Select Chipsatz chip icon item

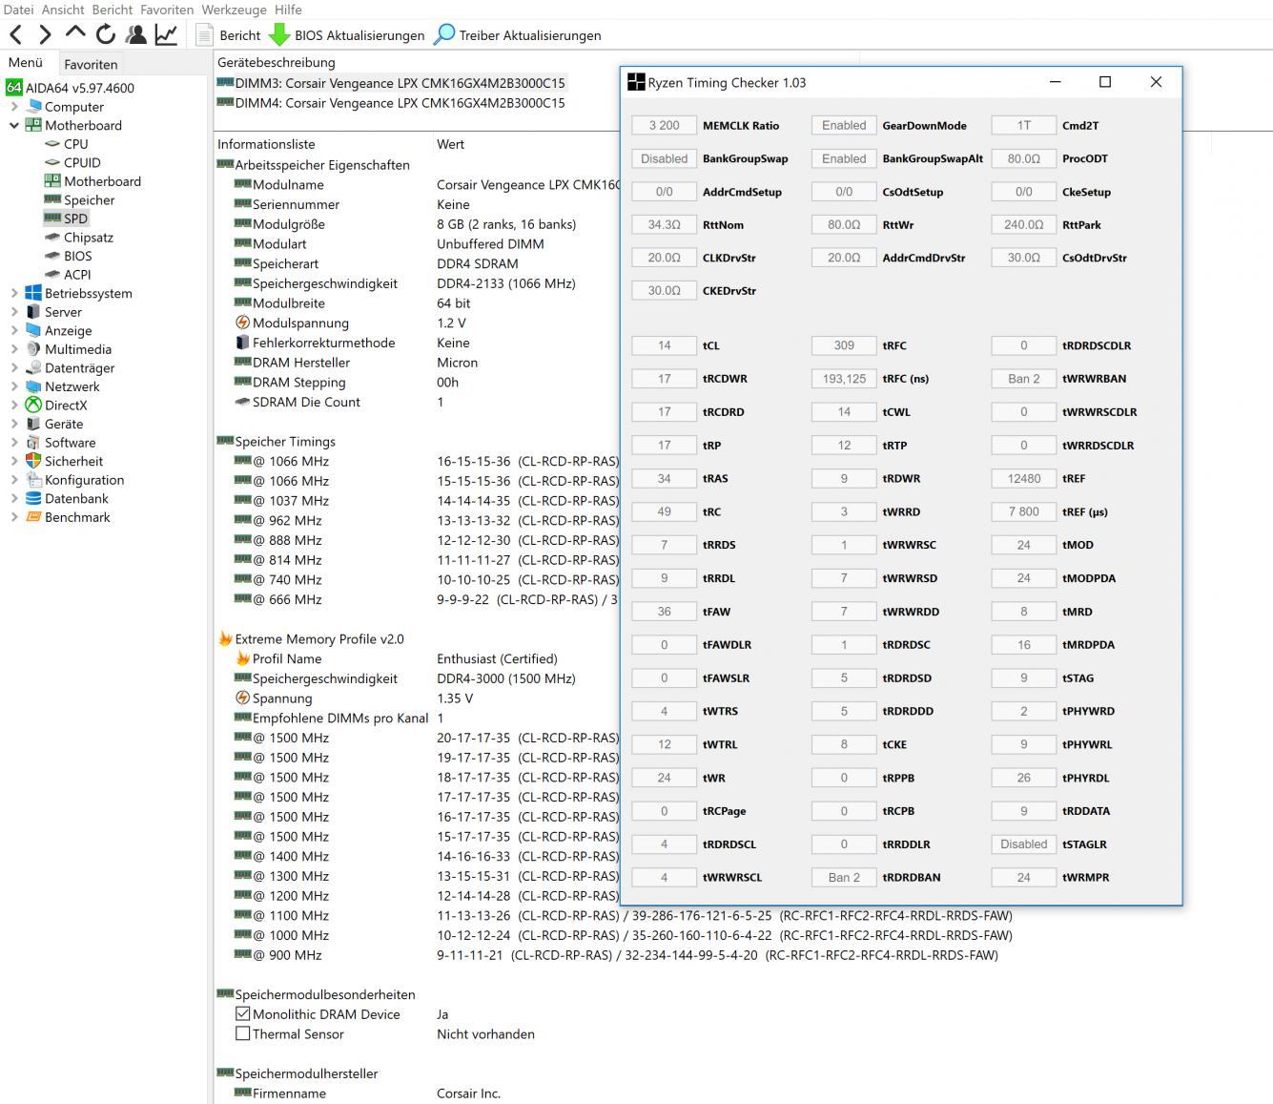tap(52, 238)
